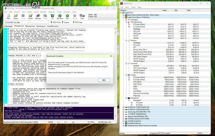Image resolution: width=215 pixels, height=136 pixels.
Task: Open HWMonitor Help menu
Action: coord(139,7)
